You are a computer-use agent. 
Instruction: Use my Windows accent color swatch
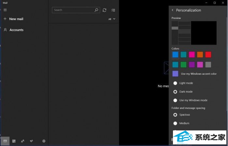point(175,74)
